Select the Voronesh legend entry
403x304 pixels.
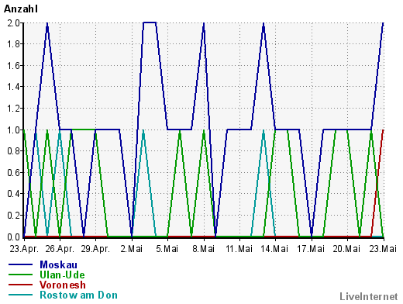point(62,285)
